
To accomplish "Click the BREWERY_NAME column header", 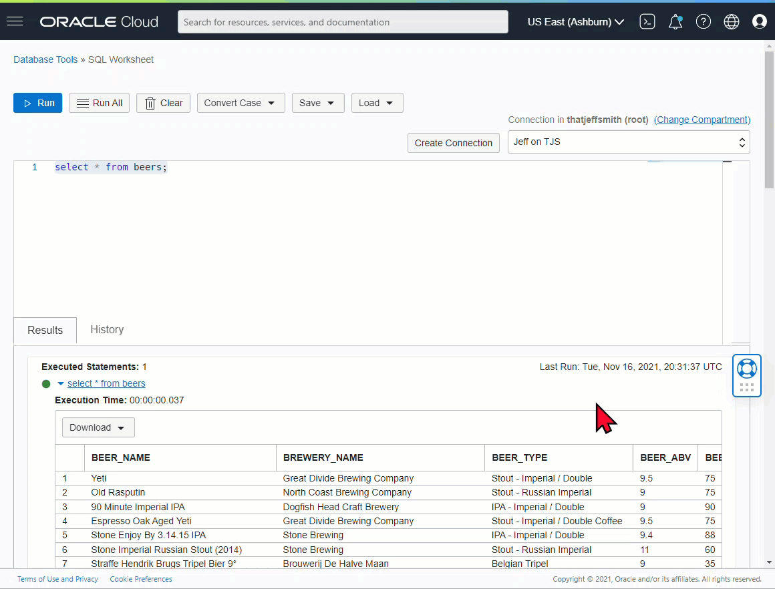I will click(381, 457).
